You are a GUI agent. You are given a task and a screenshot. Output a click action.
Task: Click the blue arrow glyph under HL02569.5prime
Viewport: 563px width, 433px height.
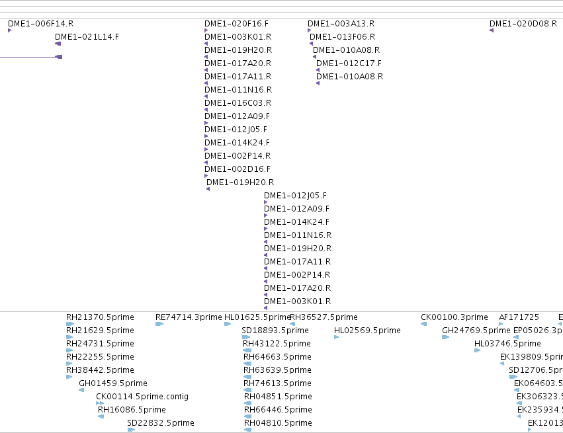tap(337, 337)
